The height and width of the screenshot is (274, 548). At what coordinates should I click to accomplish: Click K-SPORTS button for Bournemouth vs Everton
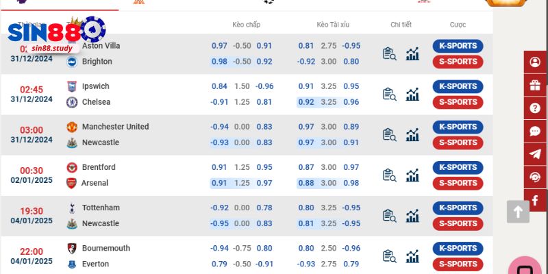[458, 249]
